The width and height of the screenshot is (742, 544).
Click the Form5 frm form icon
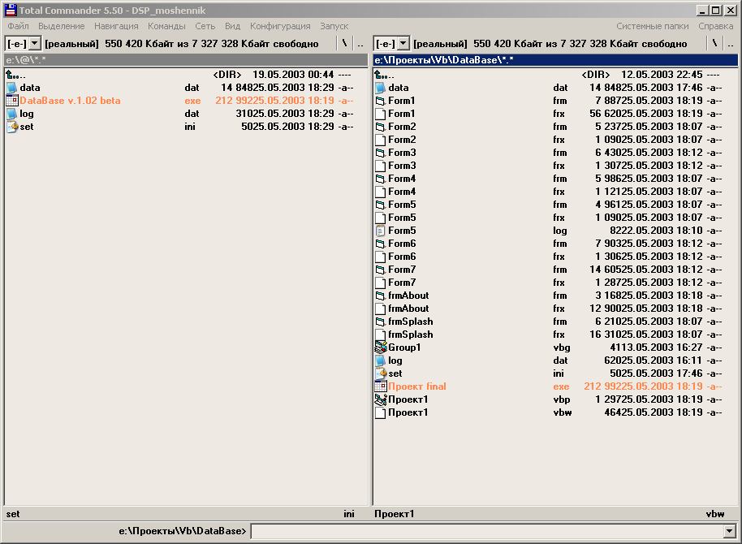pos(380,205)
